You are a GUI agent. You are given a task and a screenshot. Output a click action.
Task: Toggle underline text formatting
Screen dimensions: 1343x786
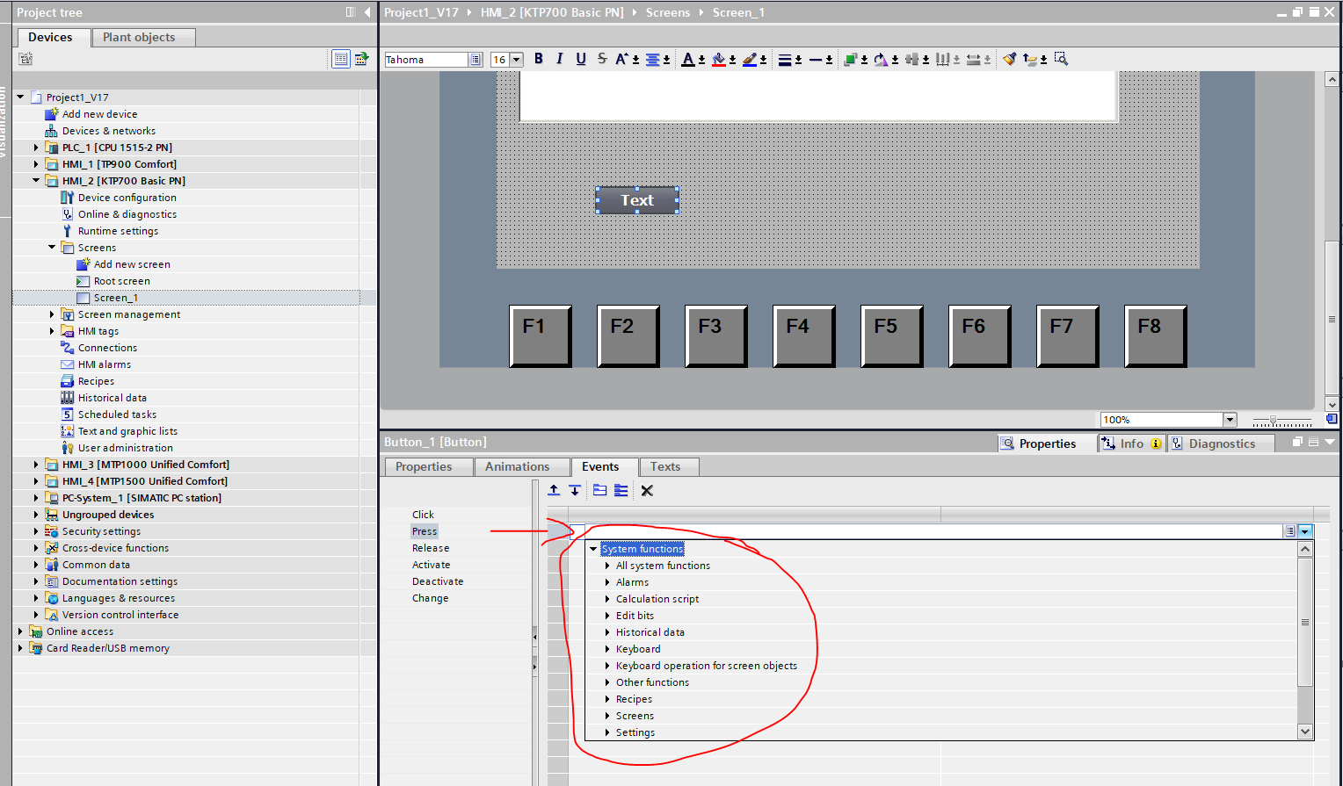[x=580, y=59]
